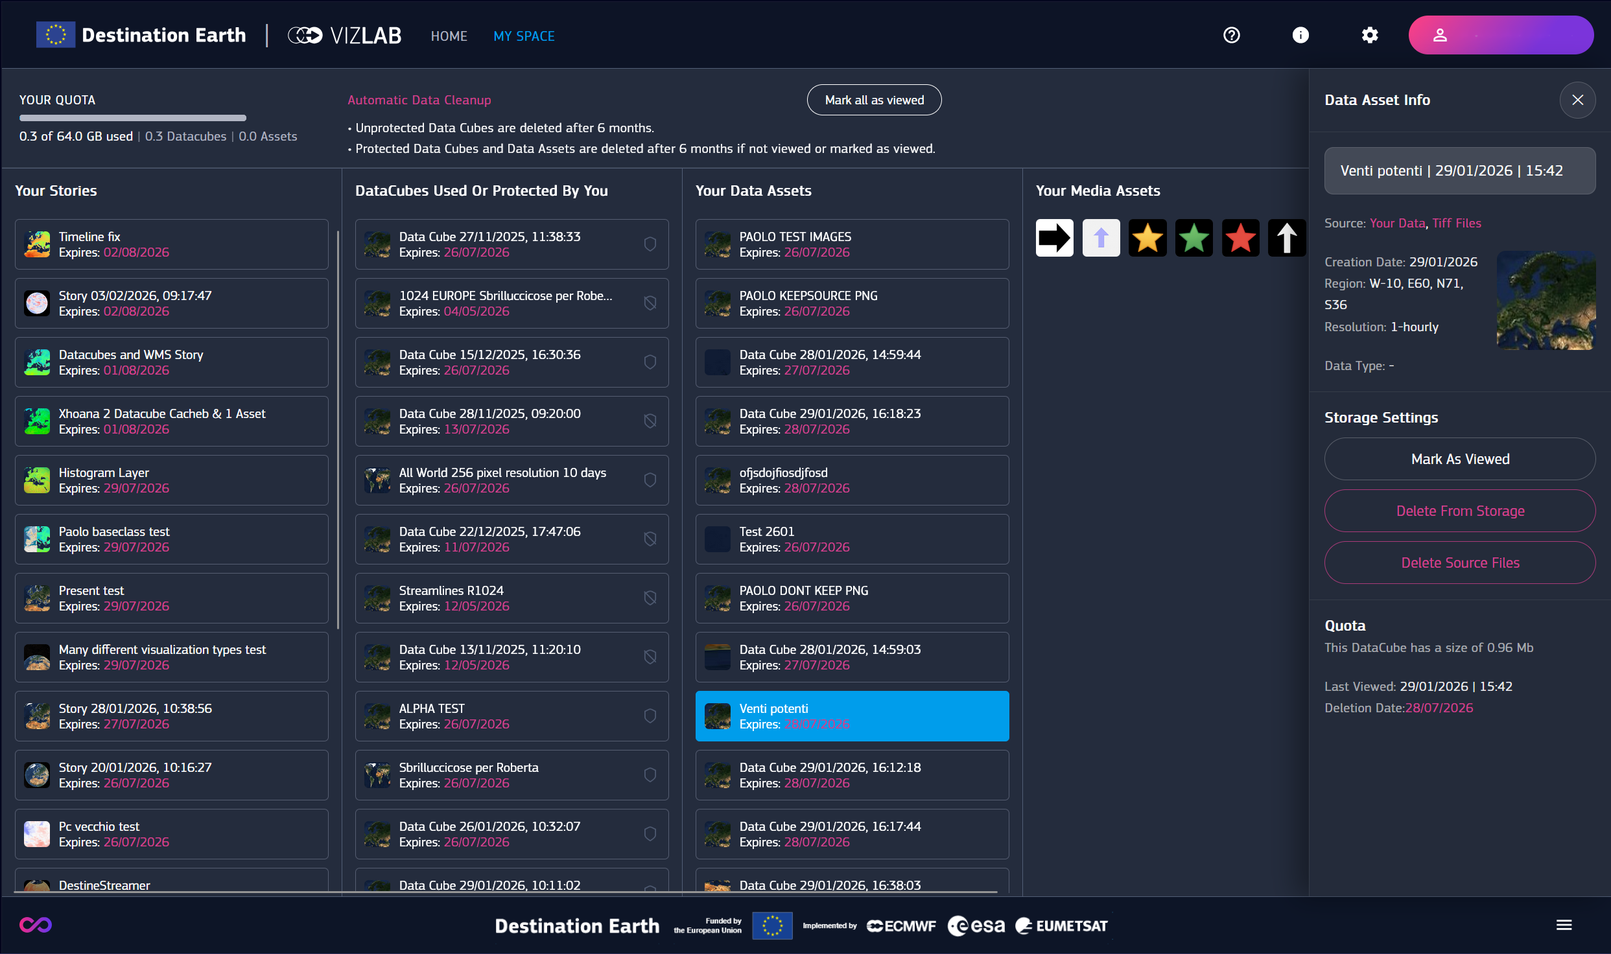This screenshot has width=1611, height=954.
Task: Toggle protection shield for Streamlines R1024
Action: pyautogui.click(x=650, y=598)
